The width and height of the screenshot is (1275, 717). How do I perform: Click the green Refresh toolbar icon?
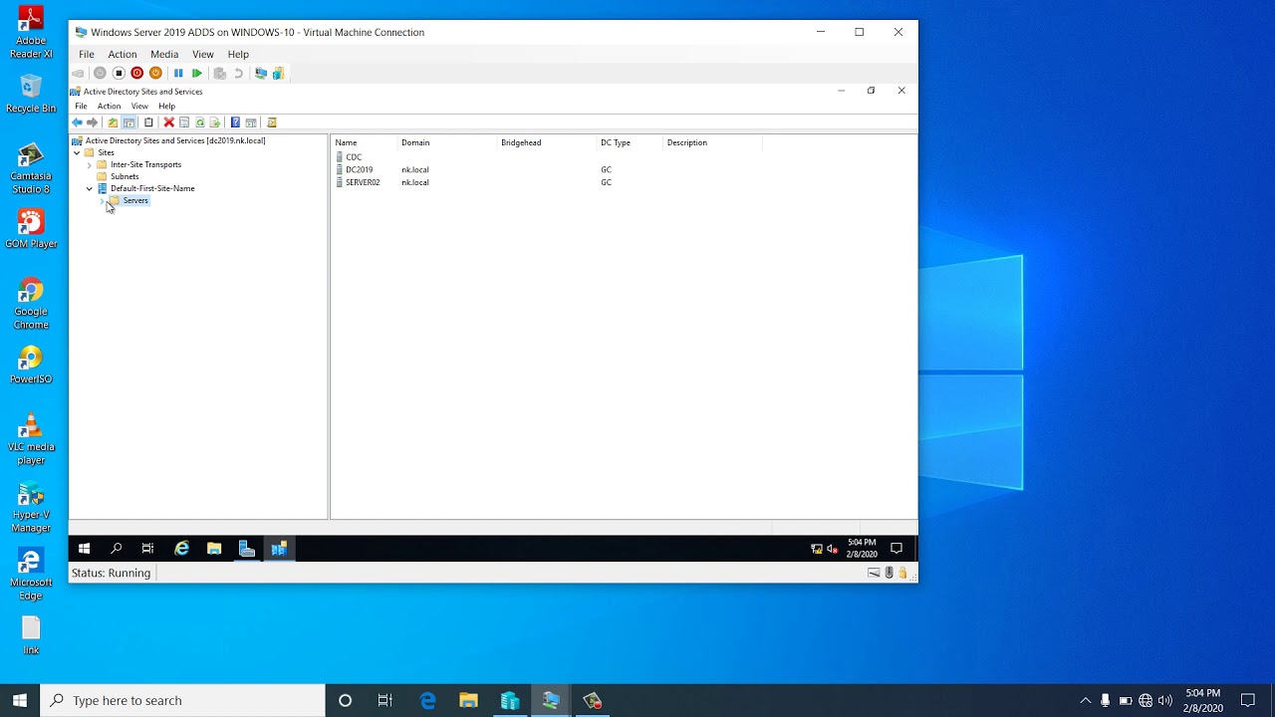[x=200, y=122]
